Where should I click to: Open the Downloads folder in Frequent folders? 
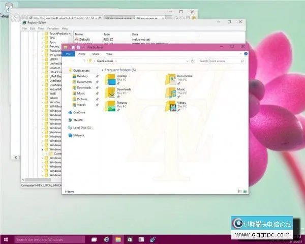coord(110,92)
